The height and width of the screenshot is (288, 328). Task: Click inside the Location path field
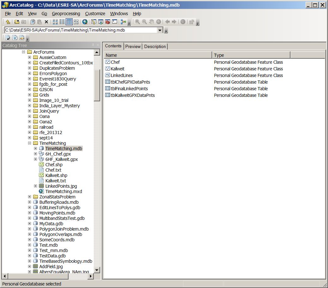pyautogui.click(x=81, y=30)
